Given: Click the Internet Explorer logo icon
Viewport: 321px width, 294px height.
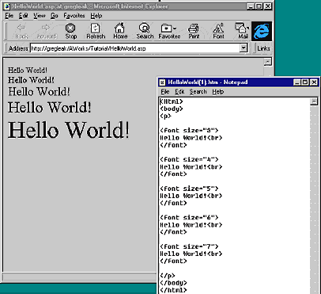Looking at the screenshot, I should pyautogui.click(x=262, y=31).
